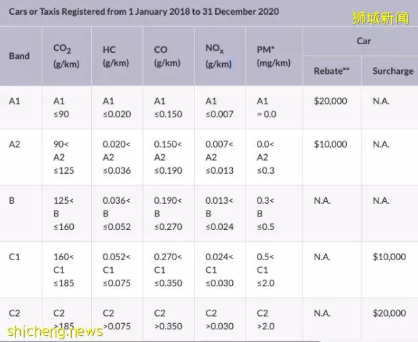Select the Surcharge subheader
Viewport: 418px width, 342px height.
tap(393, 71)
